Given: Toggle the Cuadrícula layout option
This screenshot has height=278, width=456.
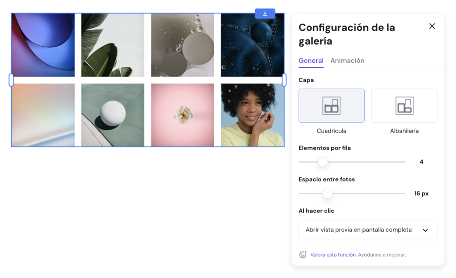Looking at the screenshot, I should point(331,105).
